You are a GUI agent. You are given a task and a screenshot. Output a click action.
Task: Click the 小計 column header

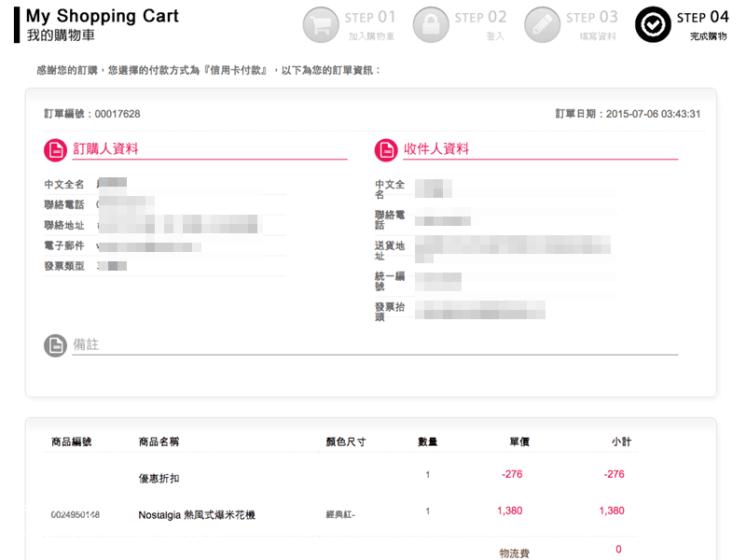[x=622, y=441]
